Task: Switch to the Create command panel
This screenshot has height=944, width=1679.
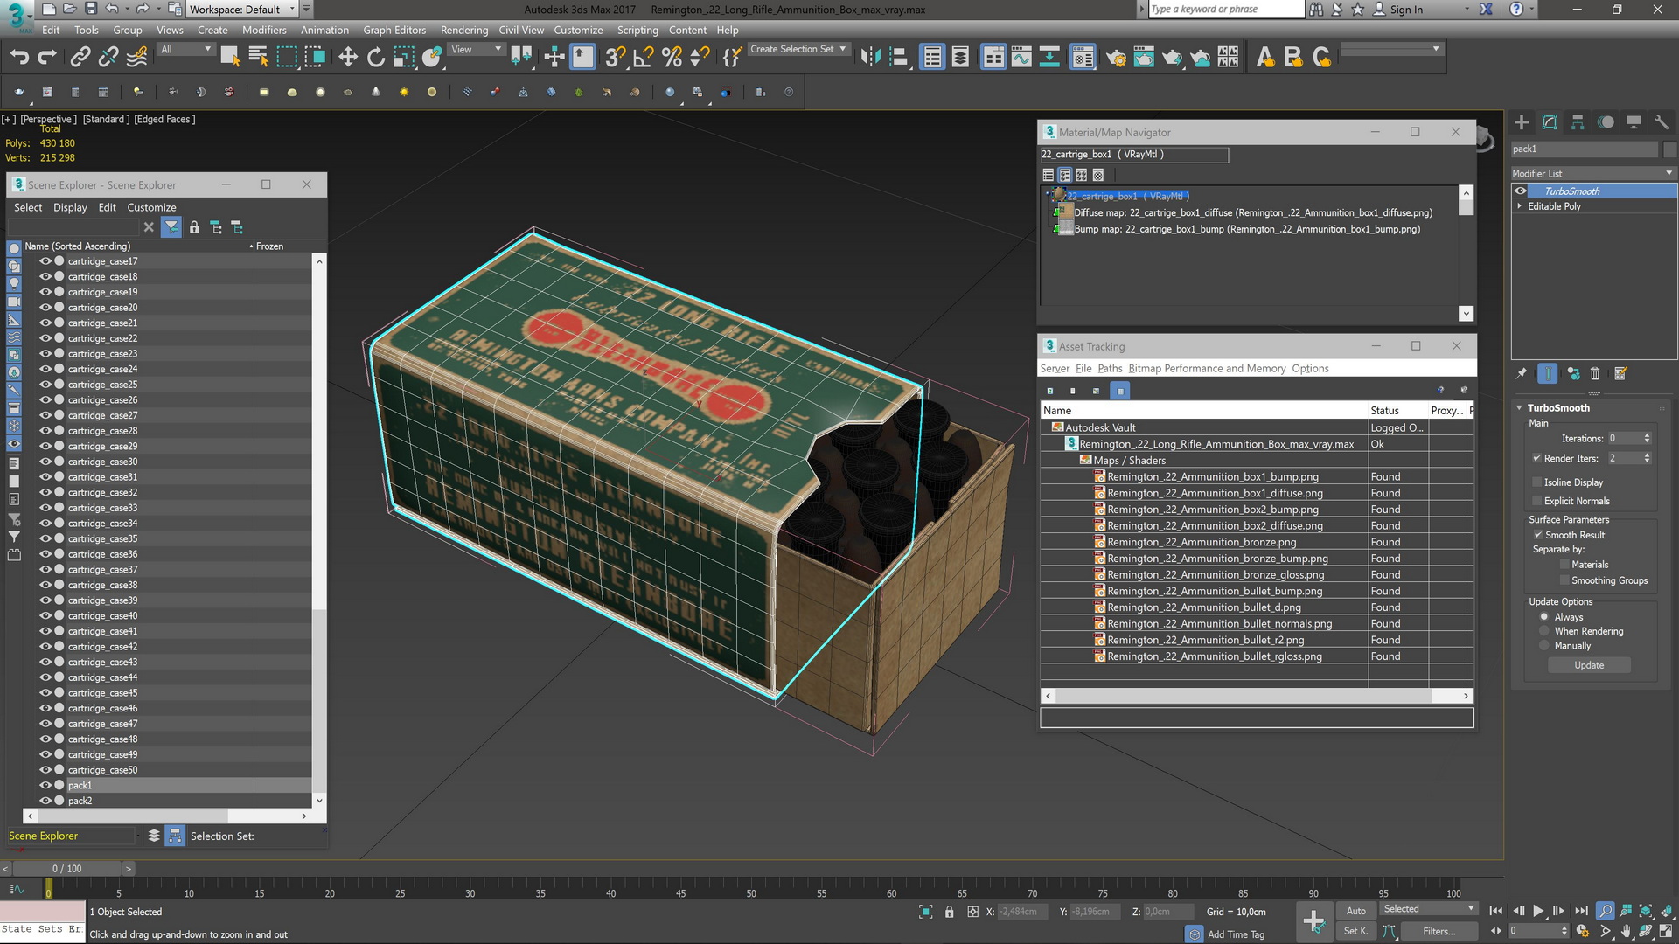Action: coord(1522,122)
